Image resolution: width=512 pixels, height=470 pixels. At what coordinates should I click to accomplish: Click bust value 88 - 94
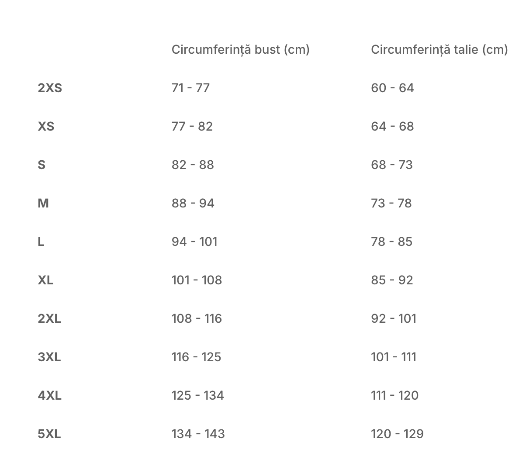tap(193, 204)
